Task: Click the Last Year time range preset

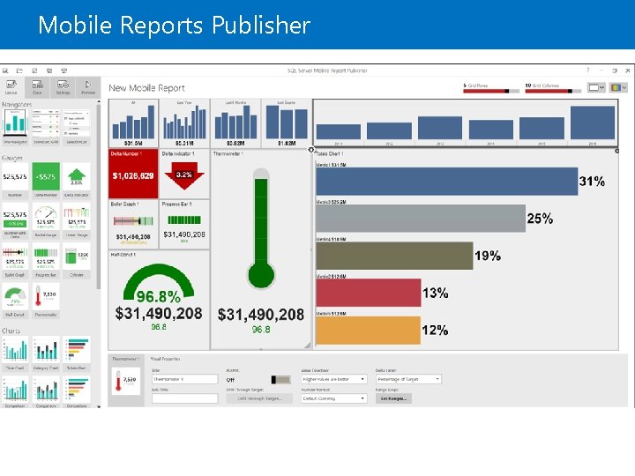Action: (184, 123)
